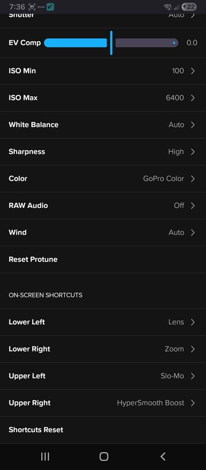Expand ISO Max 6400 options
Image resolution: width=206 pixels, height=470 pixels.
[x=103, y=98]
